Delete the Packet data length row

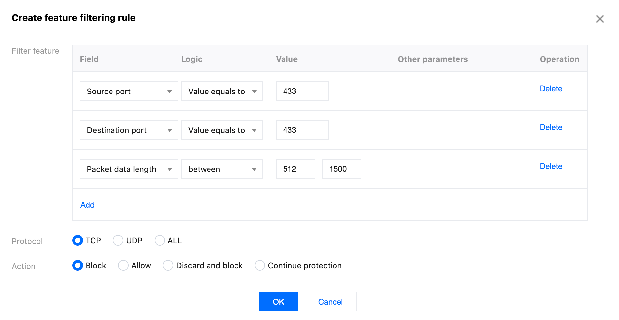click(551, 166)
